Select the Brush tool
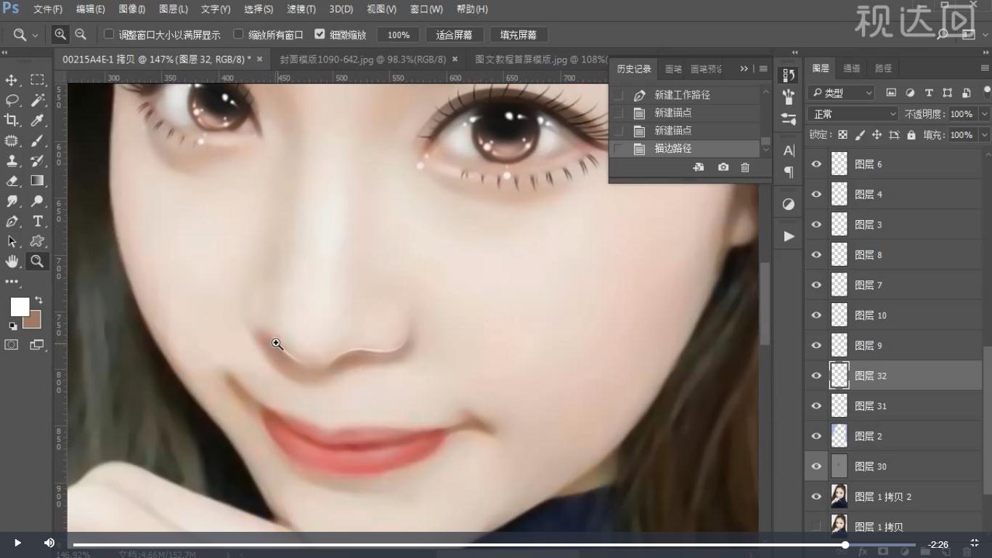 click(37, 141)
